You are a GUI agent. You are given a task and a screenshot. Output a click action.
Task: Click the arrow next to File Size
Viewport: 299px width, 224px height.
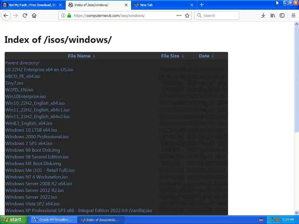[183, 56]
